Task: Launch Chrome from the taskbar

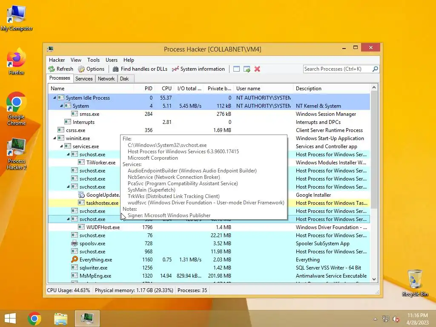Action: (34, 318)
